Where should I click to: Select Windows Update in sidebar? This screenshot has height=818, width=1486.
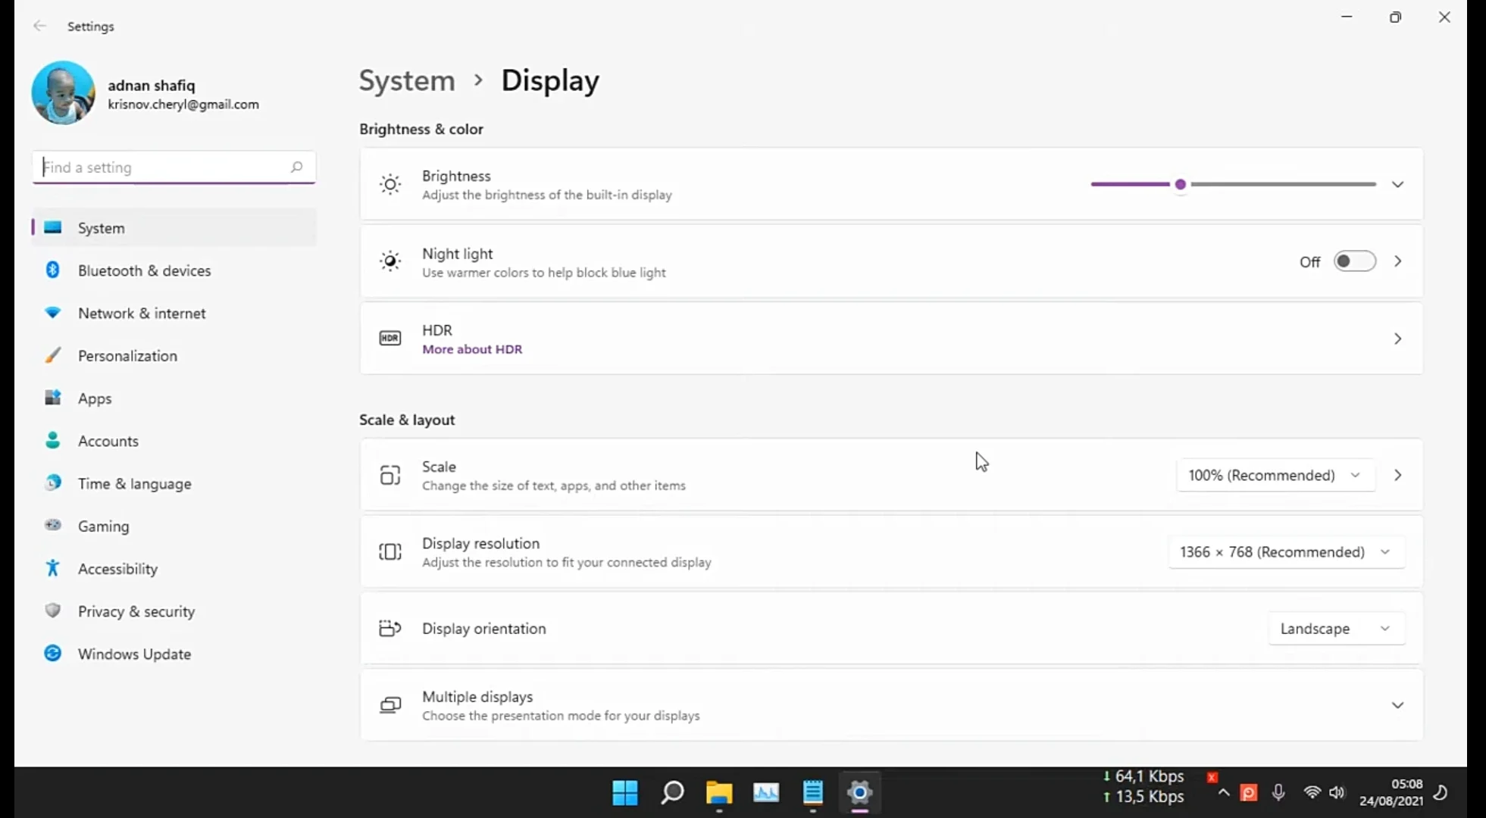[x=174, y=654]
